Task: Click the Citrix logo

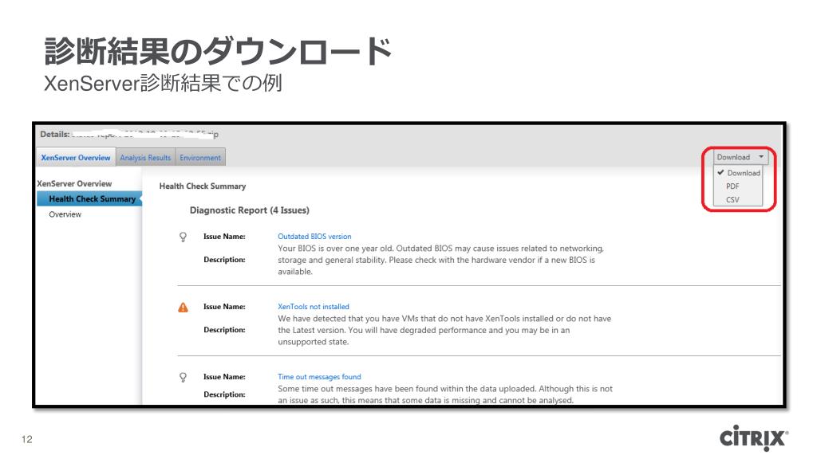Action: [754, 437]
